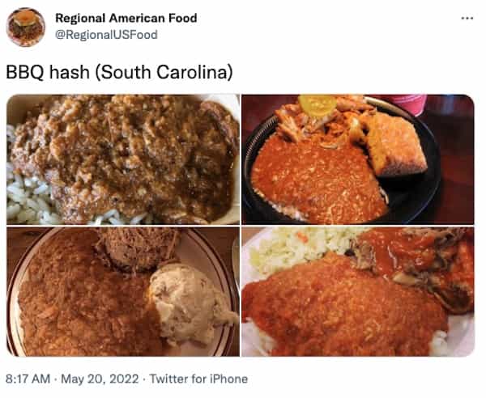Screen dimensions: 486x398
Task: Click the 8:17 AM timestamp
Action: (28, 379)
